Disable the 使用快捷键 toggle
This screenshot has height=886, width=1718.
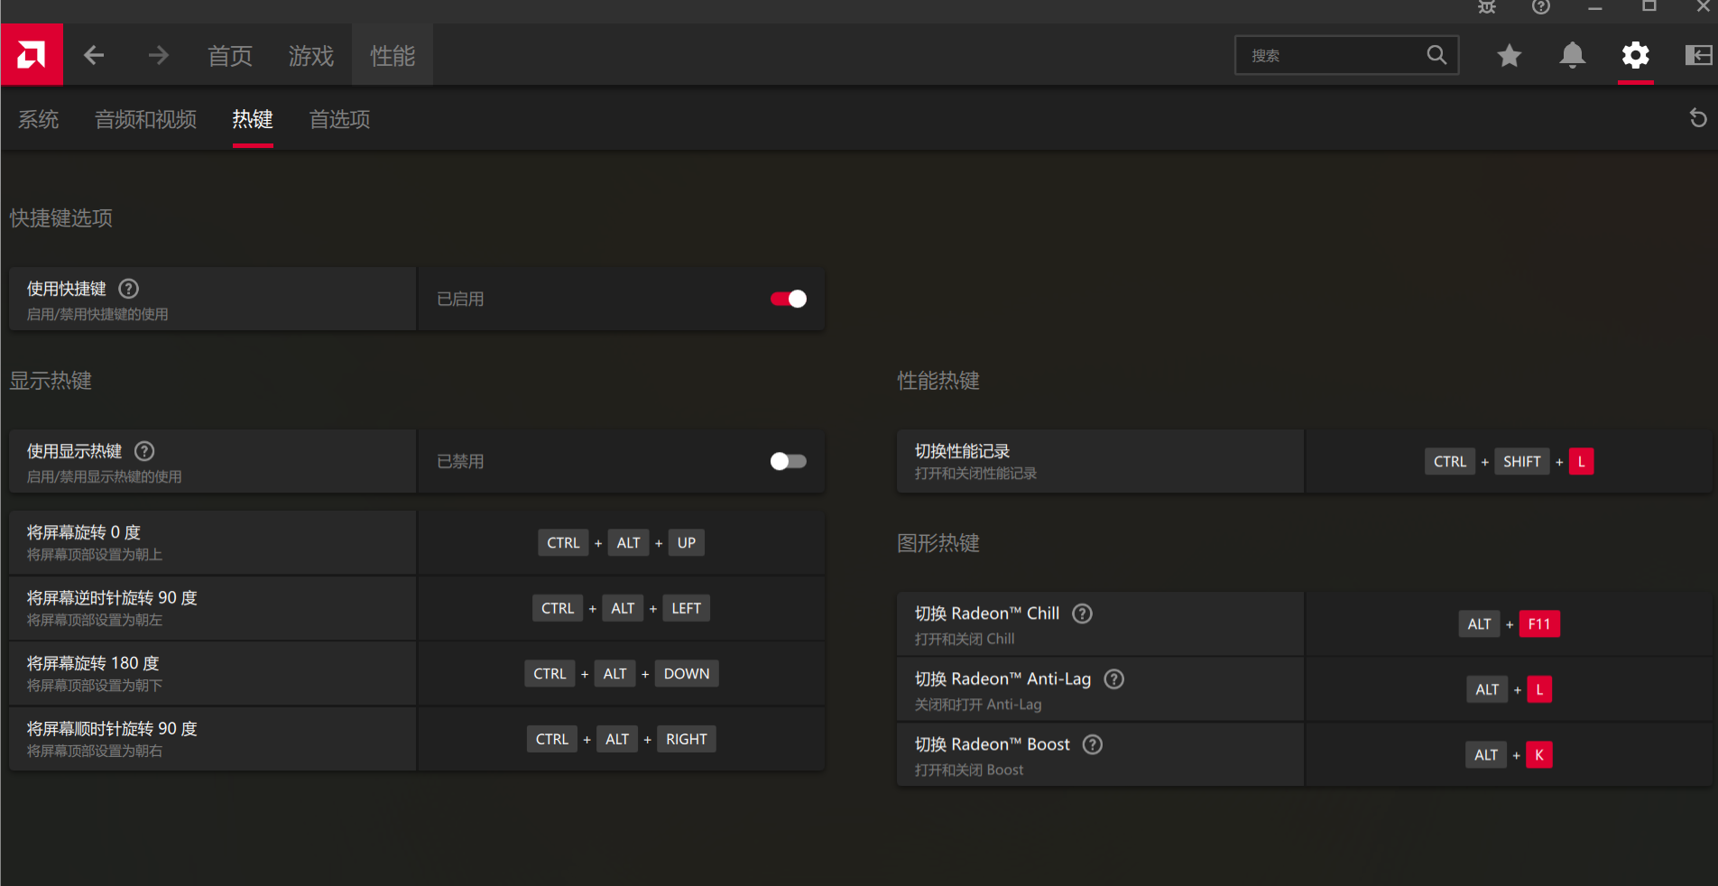[789, 299]
